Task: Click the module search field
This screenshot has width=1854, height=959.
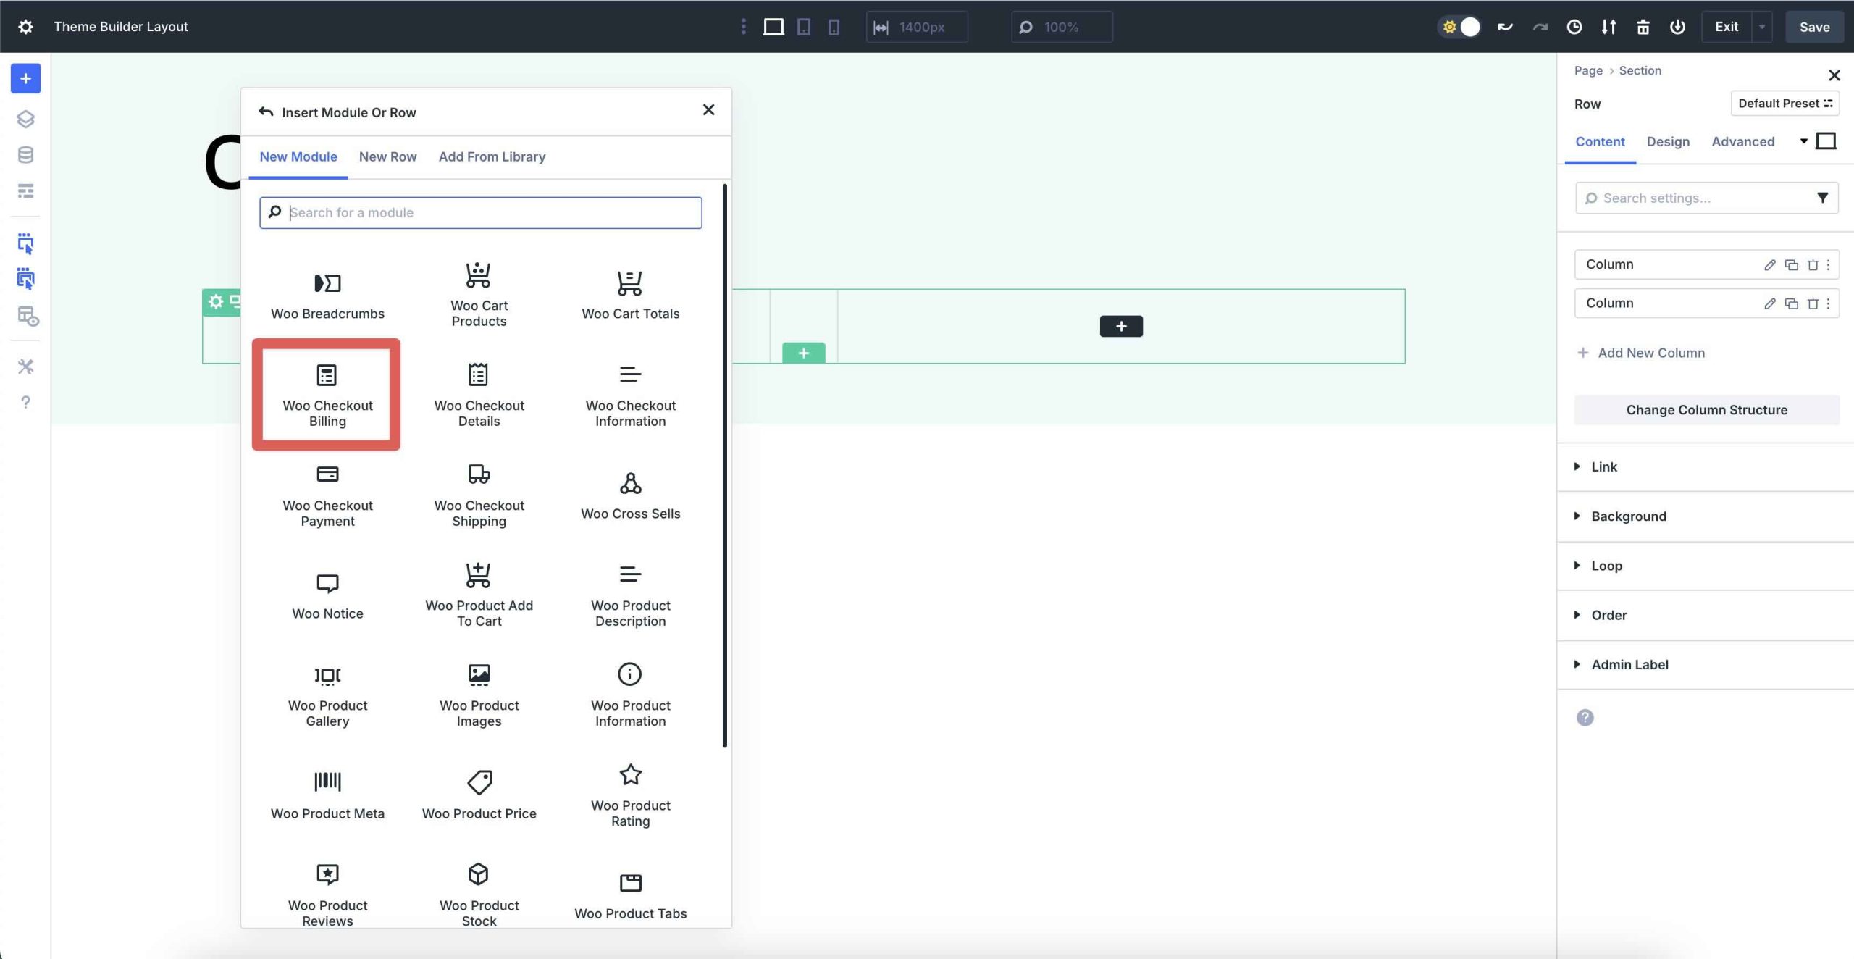Action: [480, 212]
